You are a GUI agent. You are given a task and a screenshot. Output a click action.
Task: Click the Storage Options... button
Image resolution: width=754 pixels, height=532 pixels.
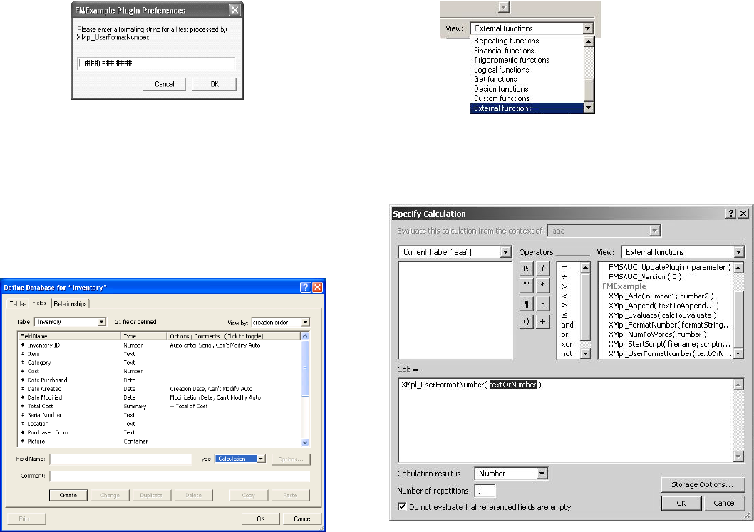[x=703, y=485]
